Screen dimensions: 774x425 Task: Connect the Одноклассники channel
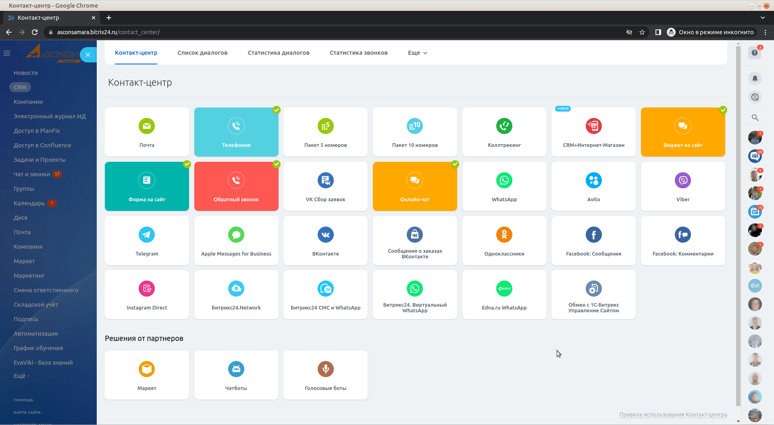click(x=504, y=241)
